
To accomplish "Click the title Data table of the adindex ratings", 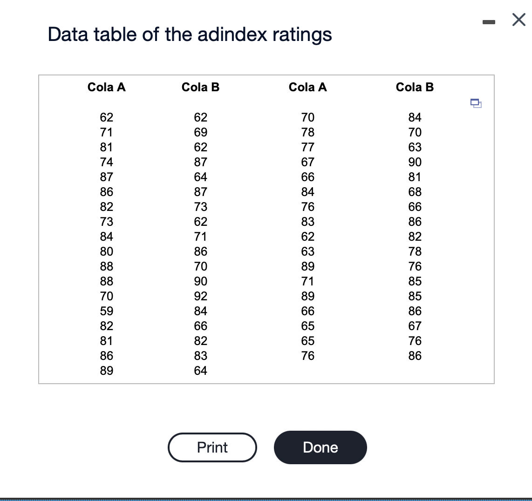I will click(190, 34).
